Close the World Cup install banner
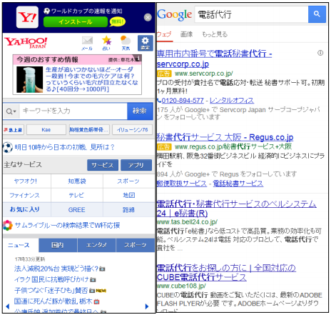The width and height of the screenshot is (331, 315). (148, 17)
